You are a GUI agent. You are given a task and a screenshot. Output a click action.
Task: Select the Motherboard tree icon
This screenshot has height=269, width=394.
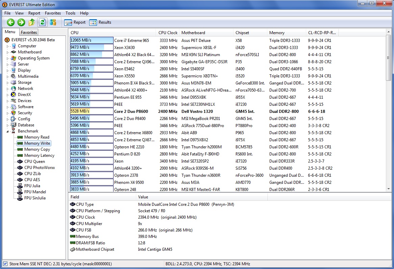14,52
